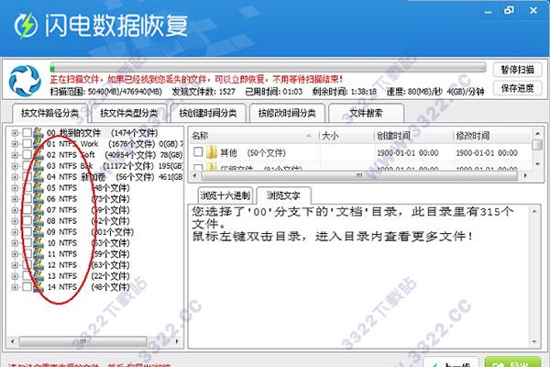Click the drive icon of 13 NTFS
The height and width of the screenshot is (367, 550).
(38, 275)
